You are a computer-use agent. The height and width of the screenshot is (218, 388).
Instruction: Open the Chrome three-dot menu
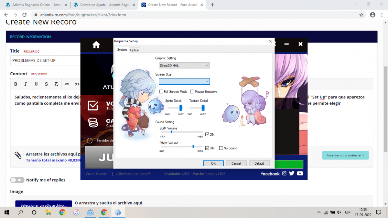pyautogui.click(x=382, y=15)
